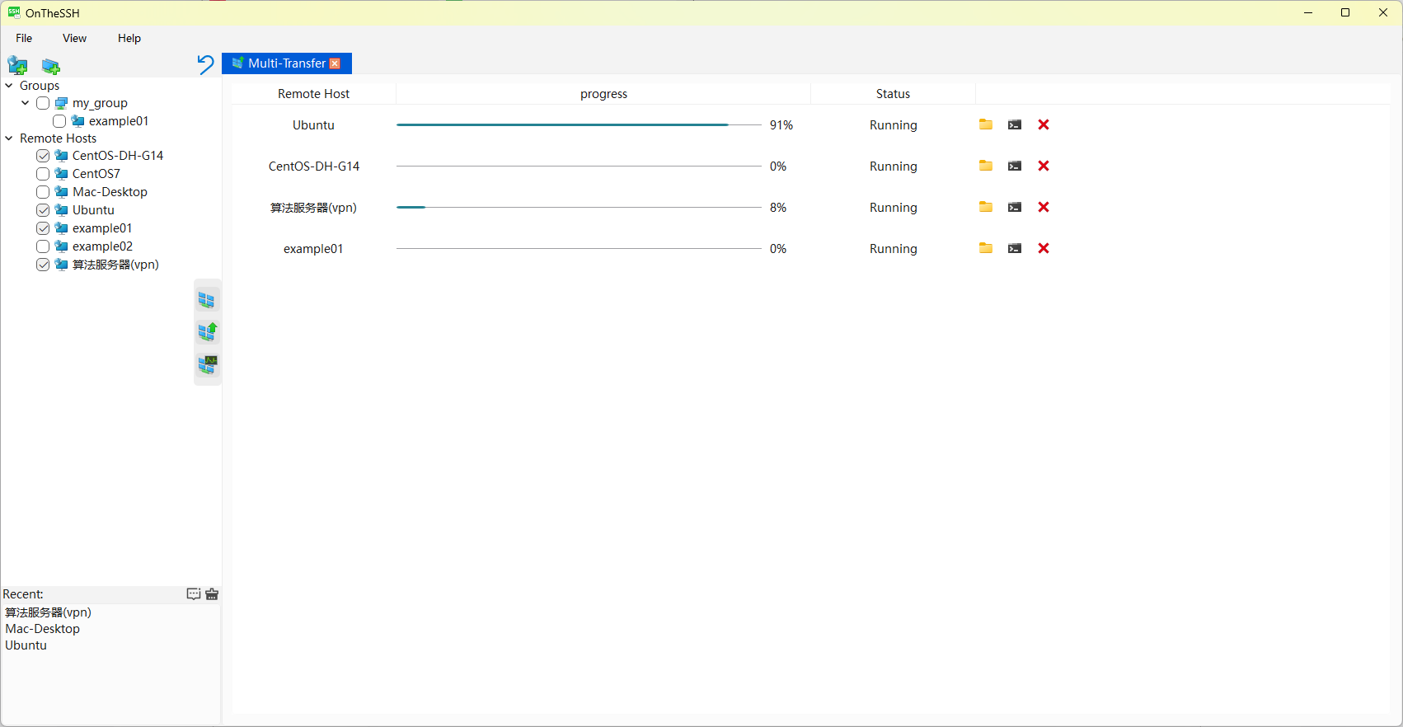Open the View menu
Screen dimensions: 1403x727
[74, 38]
